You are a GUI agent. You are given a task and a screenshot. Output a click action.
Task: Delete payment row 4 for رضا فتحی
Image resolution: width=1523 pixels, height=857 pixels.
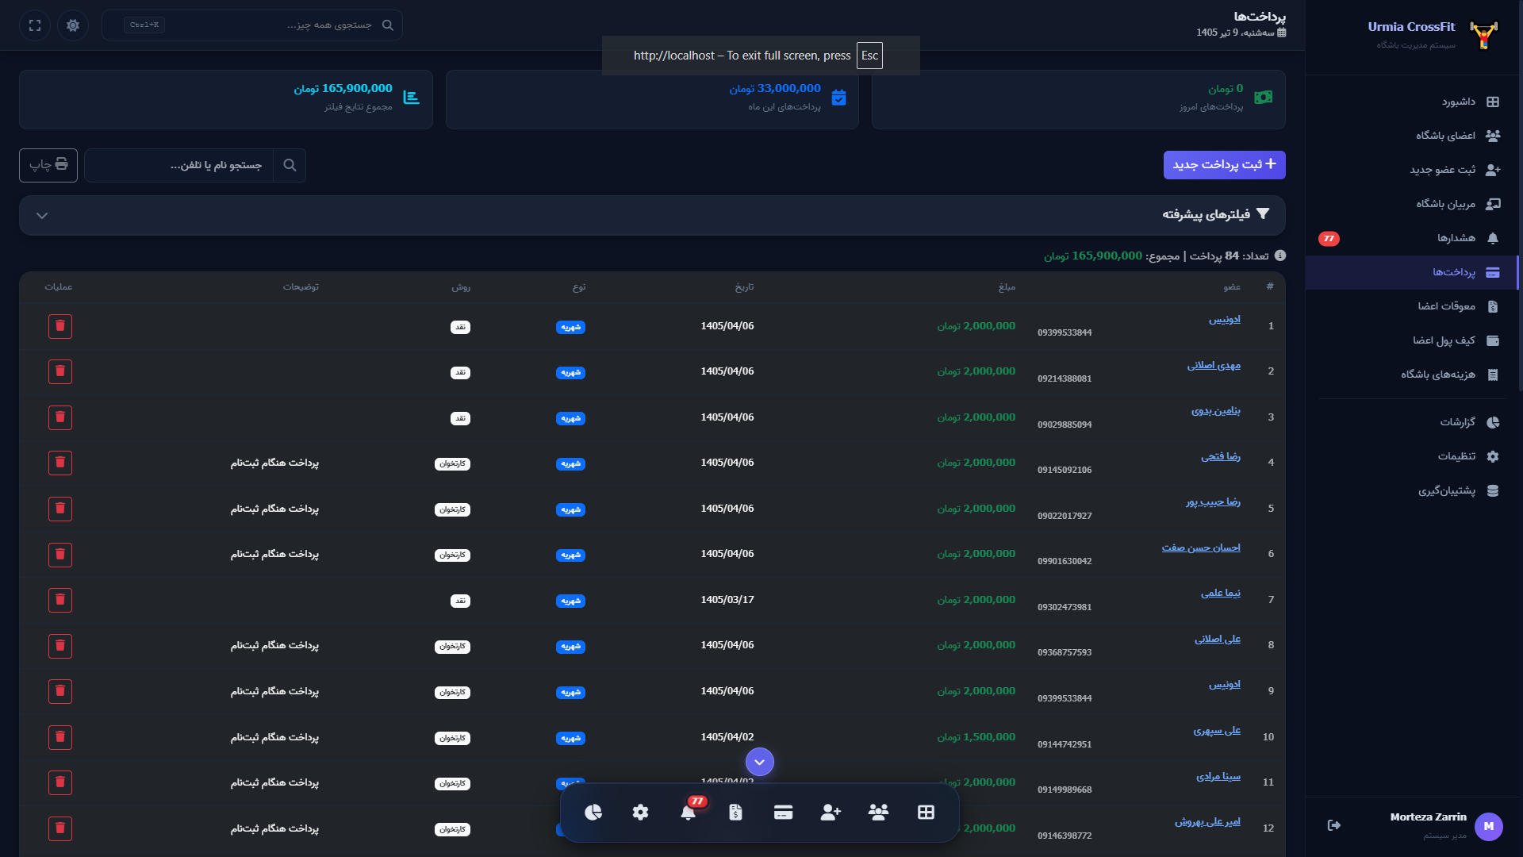[60, 463]
